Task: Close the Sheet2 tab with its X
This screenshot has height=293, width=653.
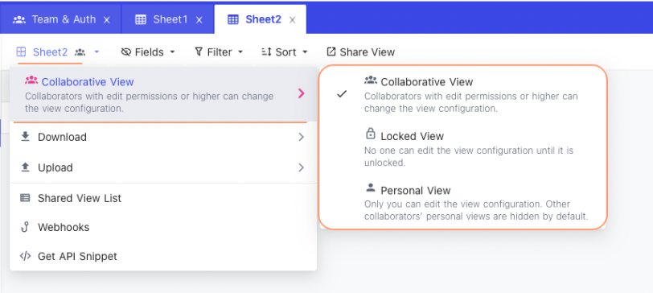Action: (293, 19)
